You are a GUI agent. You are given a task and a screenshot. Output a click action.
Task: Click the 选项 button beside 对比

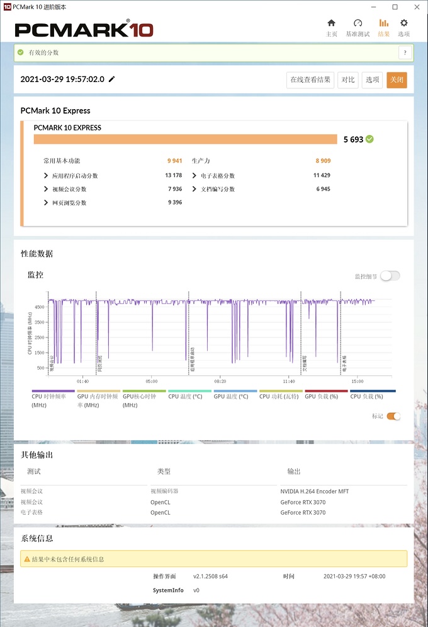tap(372, 80)
